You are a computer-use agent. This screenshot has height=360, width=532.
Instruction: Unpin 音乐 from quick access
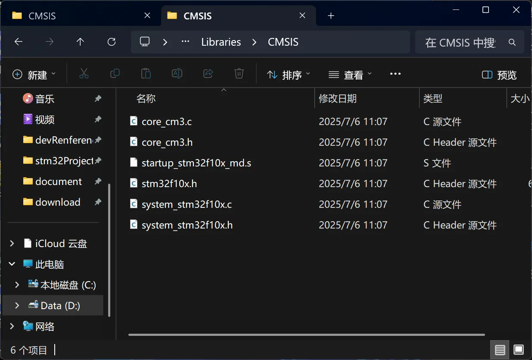[x=98, y=99]
